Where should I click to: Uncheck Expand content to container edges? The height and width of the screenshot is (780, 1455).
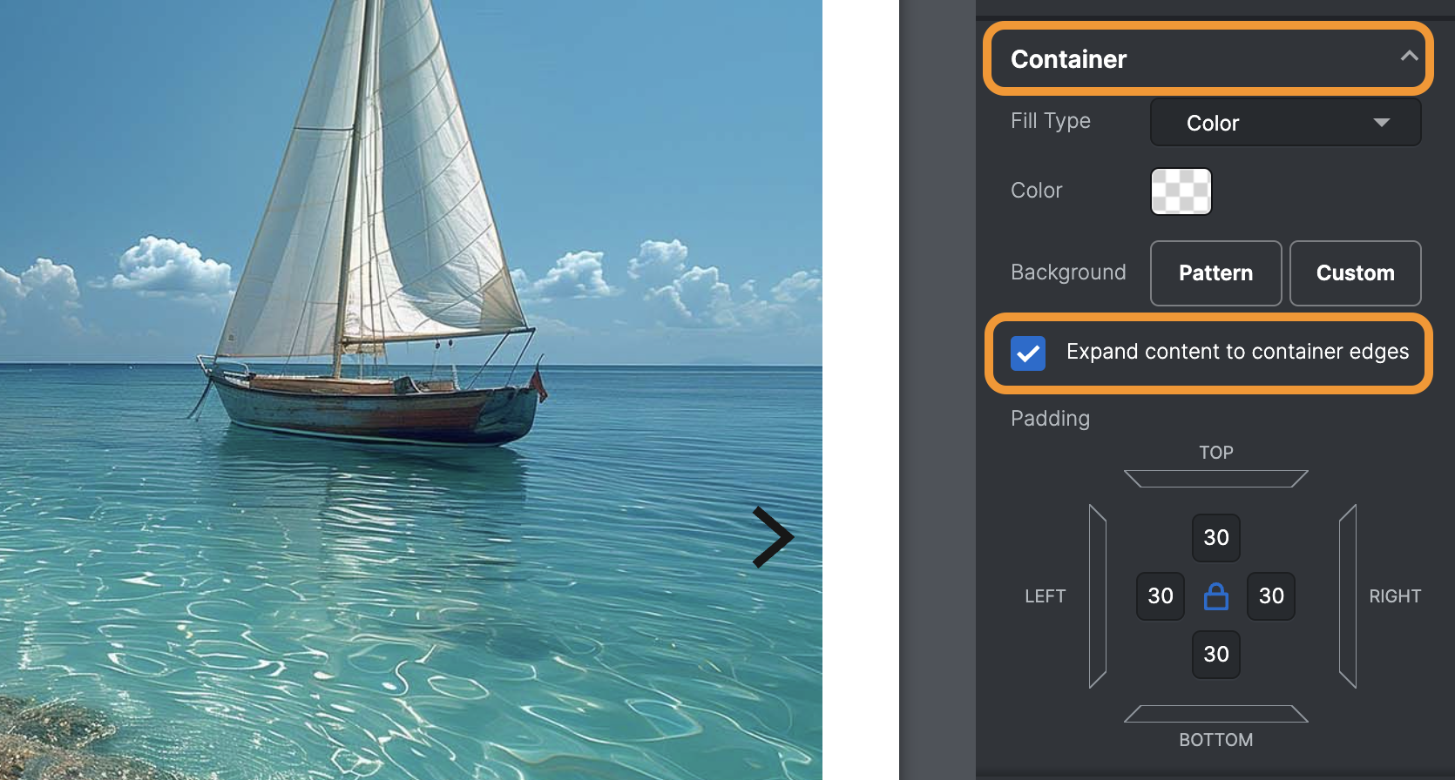(x=1028, y=353)
